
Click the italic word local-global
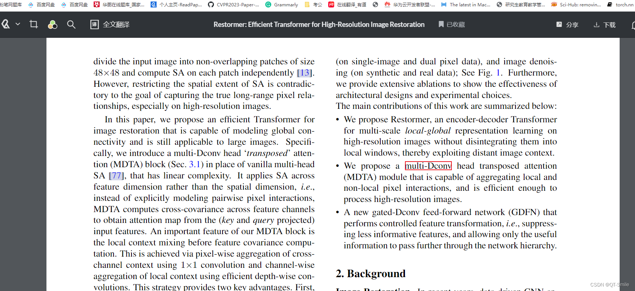428,131
